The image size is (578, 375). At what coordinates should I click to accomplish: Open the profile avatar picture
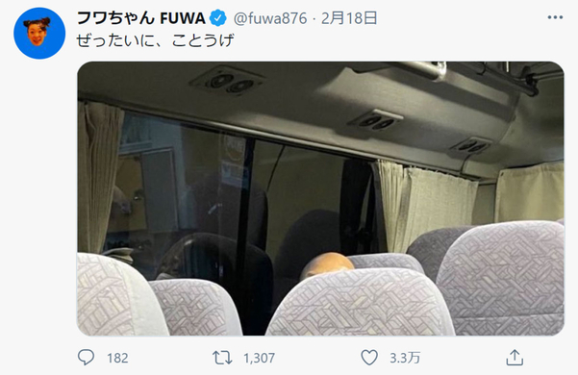pos(39,33)
